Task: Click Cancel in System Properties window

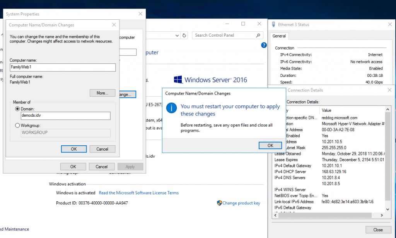Action: (102, 167)
